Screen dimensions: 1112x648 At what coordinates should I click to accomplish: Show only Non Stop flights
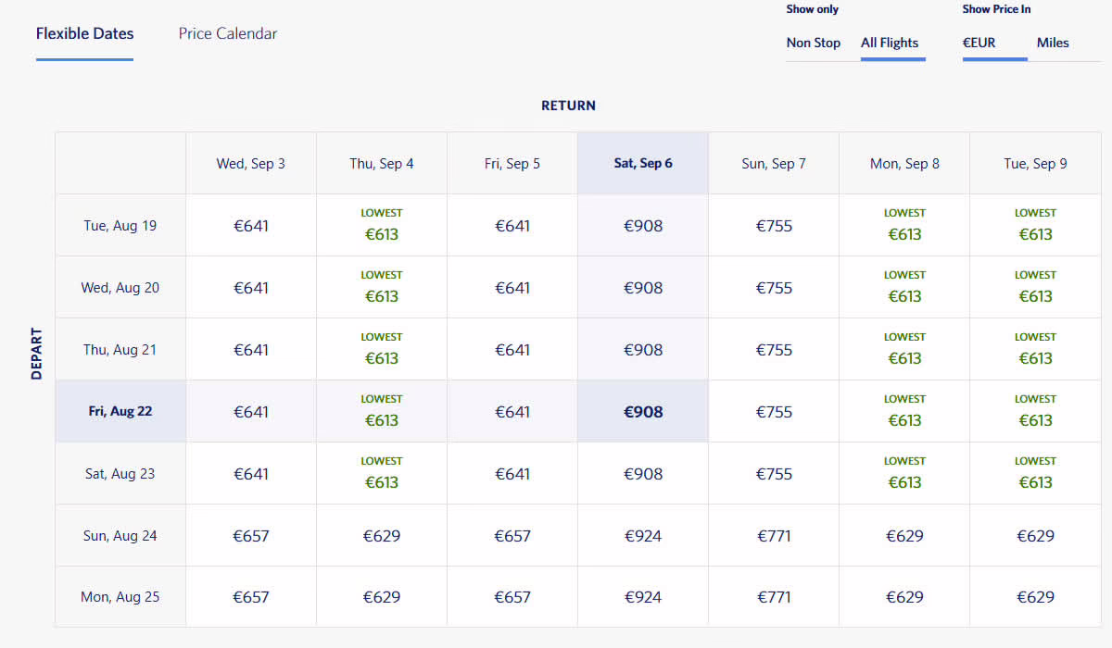pyautogui.click(x=813, y=43)
